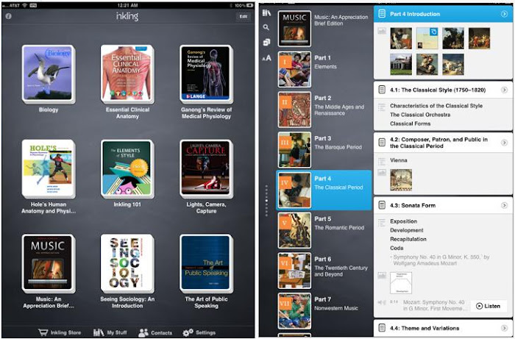Image resolution: width=515 pixels, height=339 pixels.
Task: Open Characteristics of the Classical Style
Action: [x=436, y=106]
